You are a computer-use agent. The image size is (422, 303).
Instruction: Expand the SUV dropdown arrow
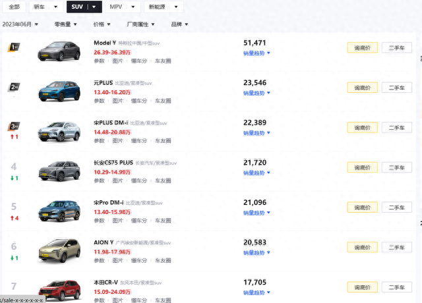[x=94, y=7]
